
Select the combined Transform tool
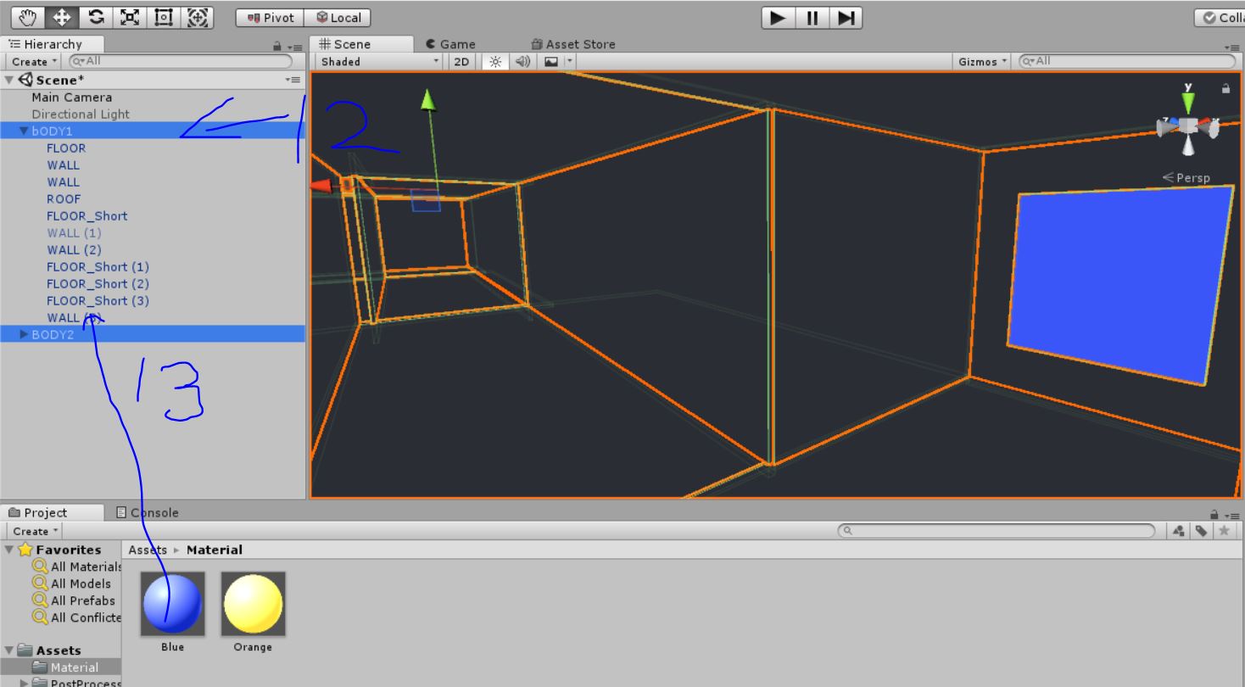tap(198, 17)
